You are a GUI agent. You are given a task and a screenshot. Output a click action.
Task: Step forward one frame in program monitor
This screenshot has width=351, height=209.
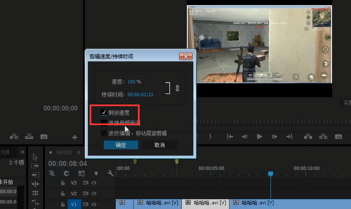pos(275,137)
